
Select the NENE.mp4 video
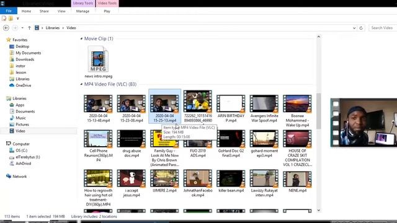(297, 181)
